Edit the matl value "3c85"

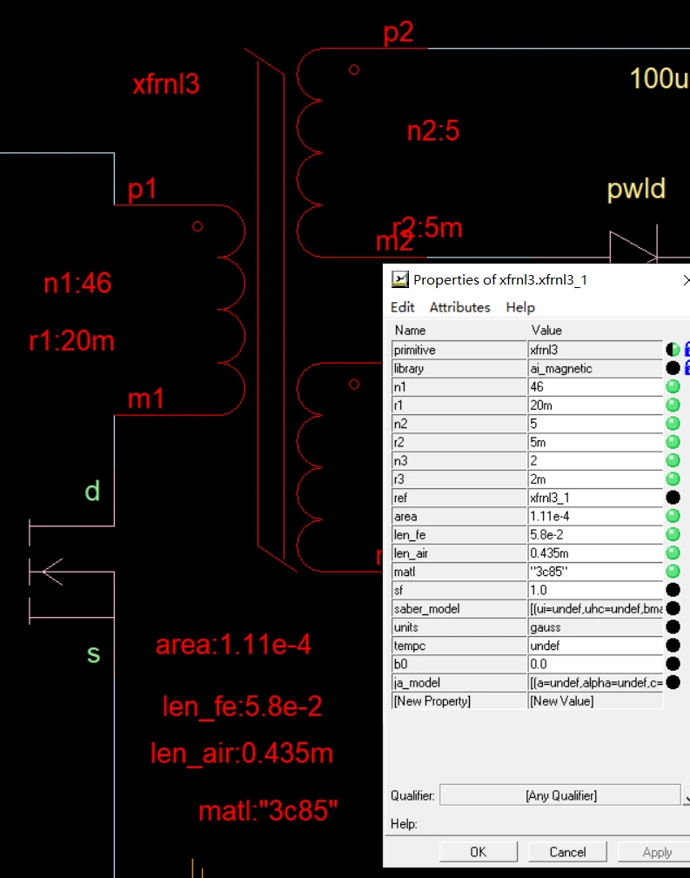pyautogui.click(x=595, y=572)
